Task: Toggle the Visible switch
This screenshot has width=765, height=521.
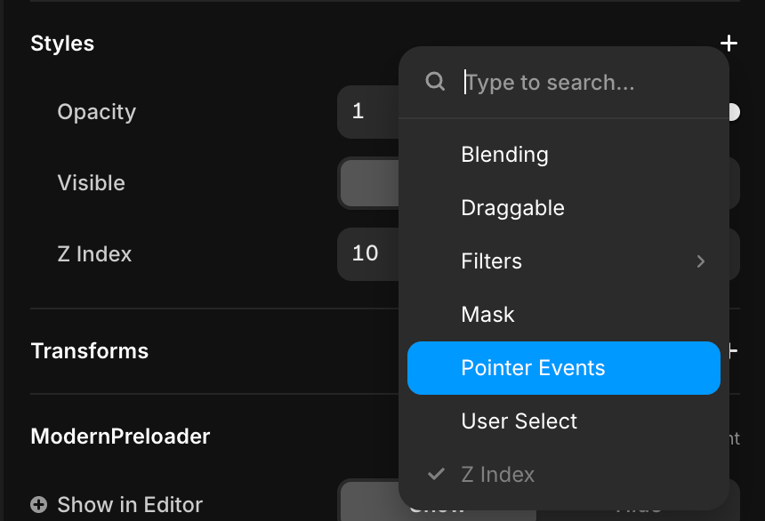Action: point(368,183)
